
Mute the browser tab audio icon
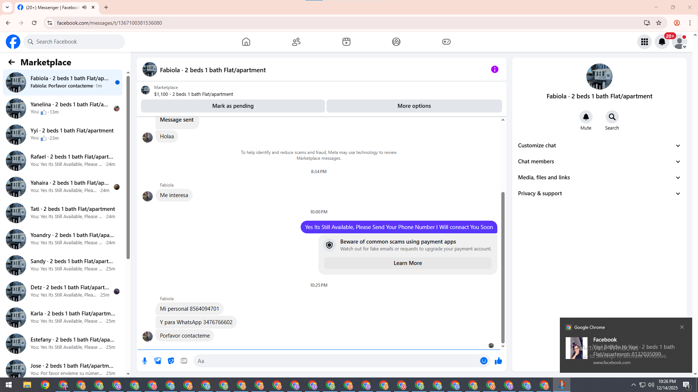pos(84,7)
